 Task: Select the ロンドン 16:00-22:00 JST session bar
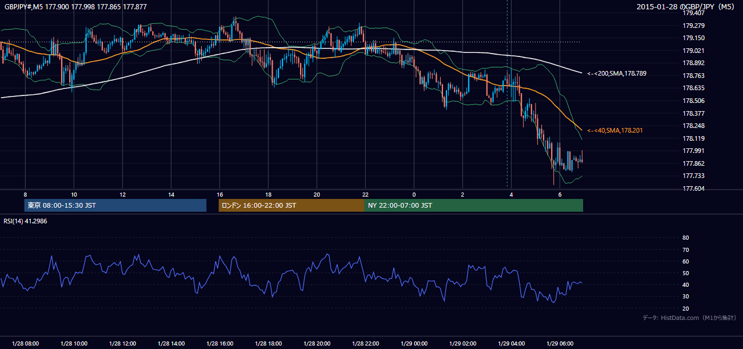point(291,205)
